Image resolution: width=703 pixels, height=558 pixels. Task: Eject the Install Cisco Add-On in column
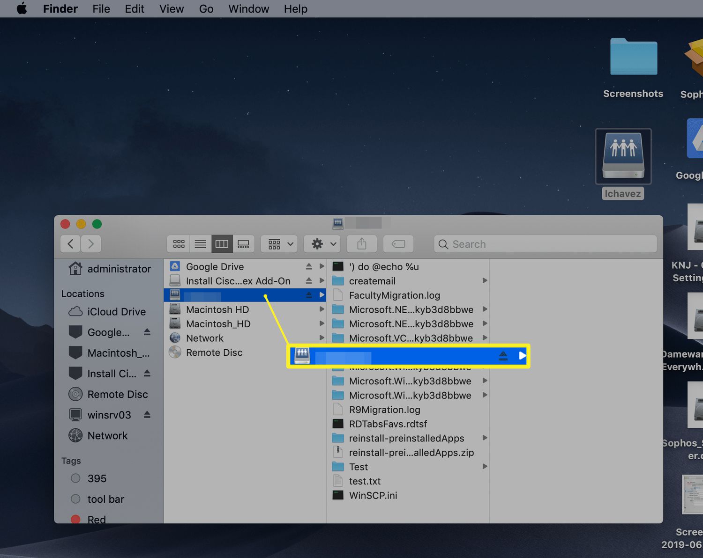308,281
